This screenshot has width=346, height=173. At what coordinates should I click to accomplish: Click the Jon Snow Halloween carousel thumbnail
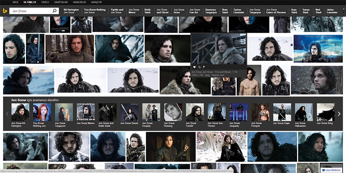click(x=304, y=112)
